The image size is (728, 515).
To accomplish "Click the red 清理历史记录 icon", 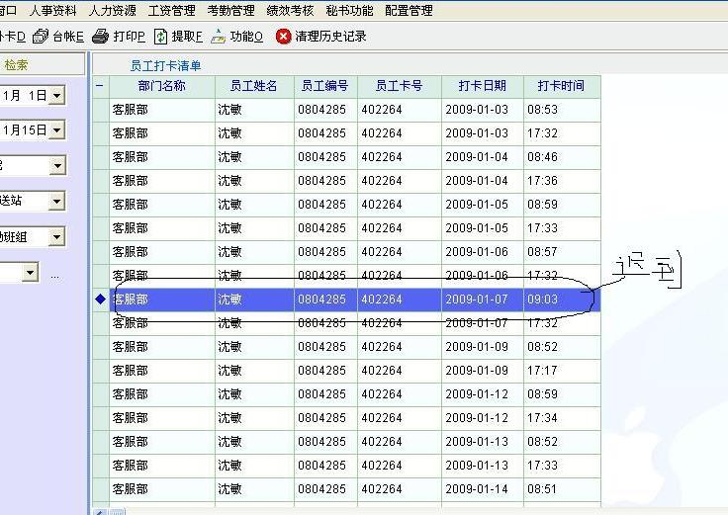I will [x=284, y=37].
